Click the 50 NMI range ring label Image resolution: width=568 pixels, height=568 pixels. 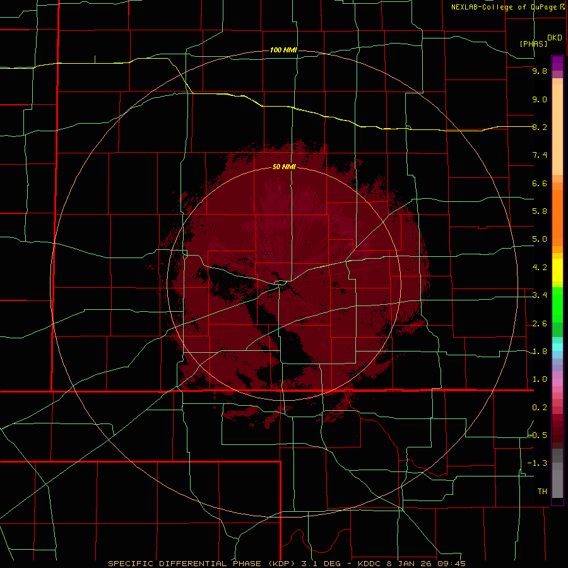[x=284, y=167]
